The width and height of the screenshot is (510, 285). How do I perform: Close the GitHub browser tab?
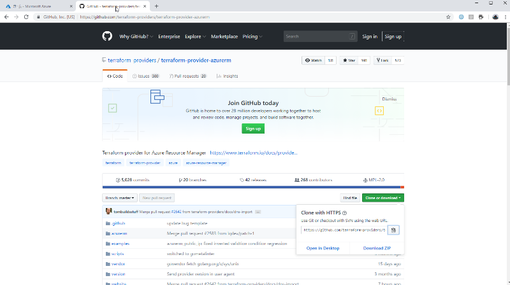pos(145,6)
